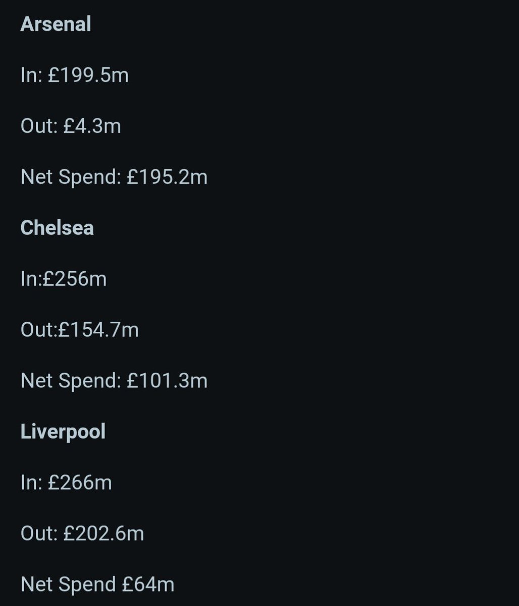
Task: Click the £195.2m amount
Action: 167,177
